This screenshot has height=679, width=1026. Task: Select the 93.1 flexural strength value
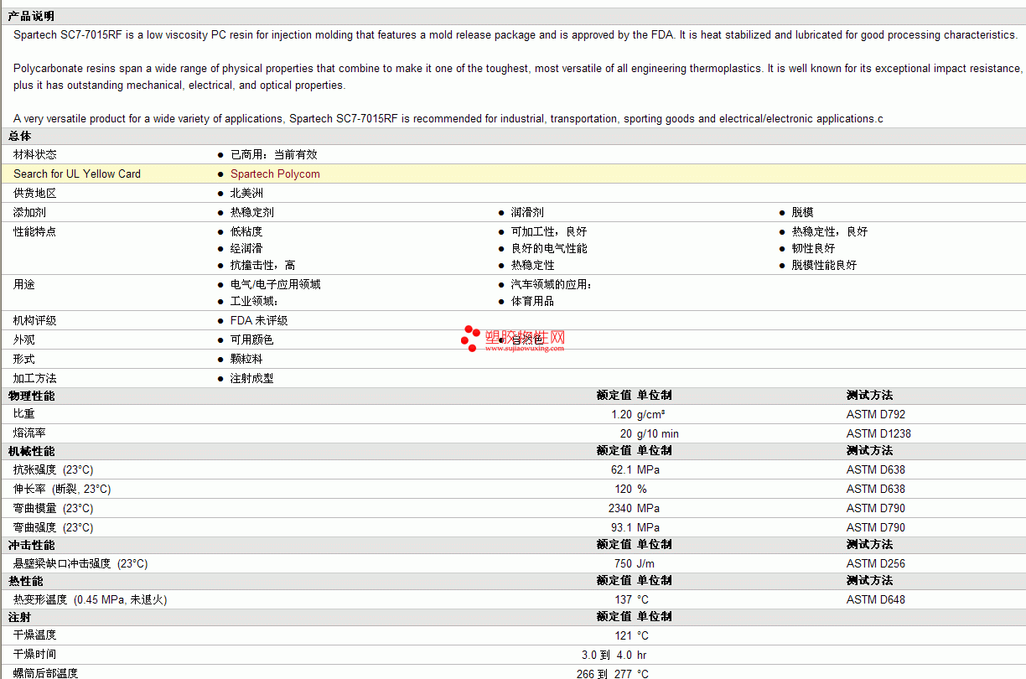pos(621,527)
